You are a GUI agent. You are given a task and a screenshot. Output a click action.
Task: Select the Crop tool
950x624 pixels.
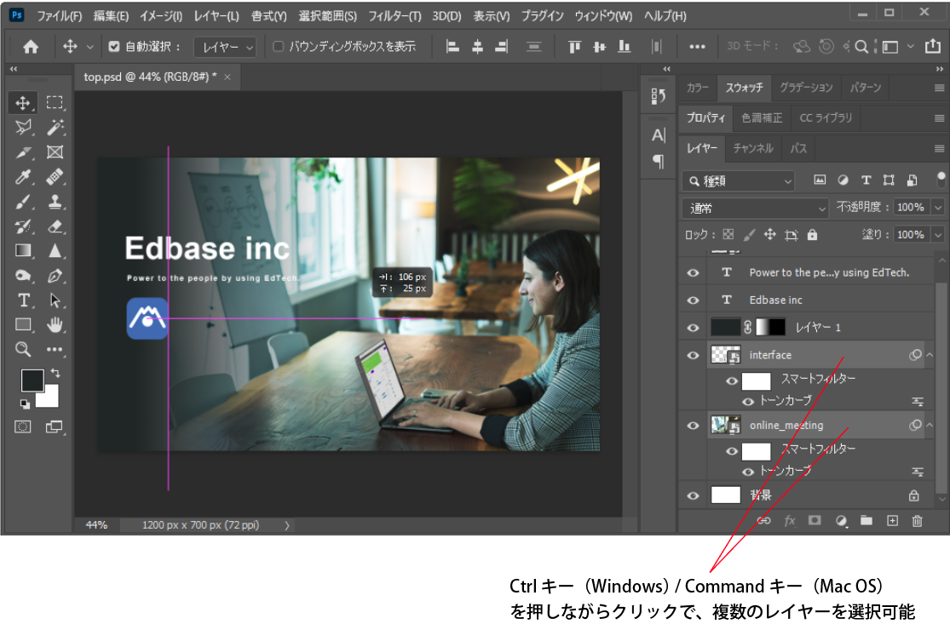pos(23,152)
